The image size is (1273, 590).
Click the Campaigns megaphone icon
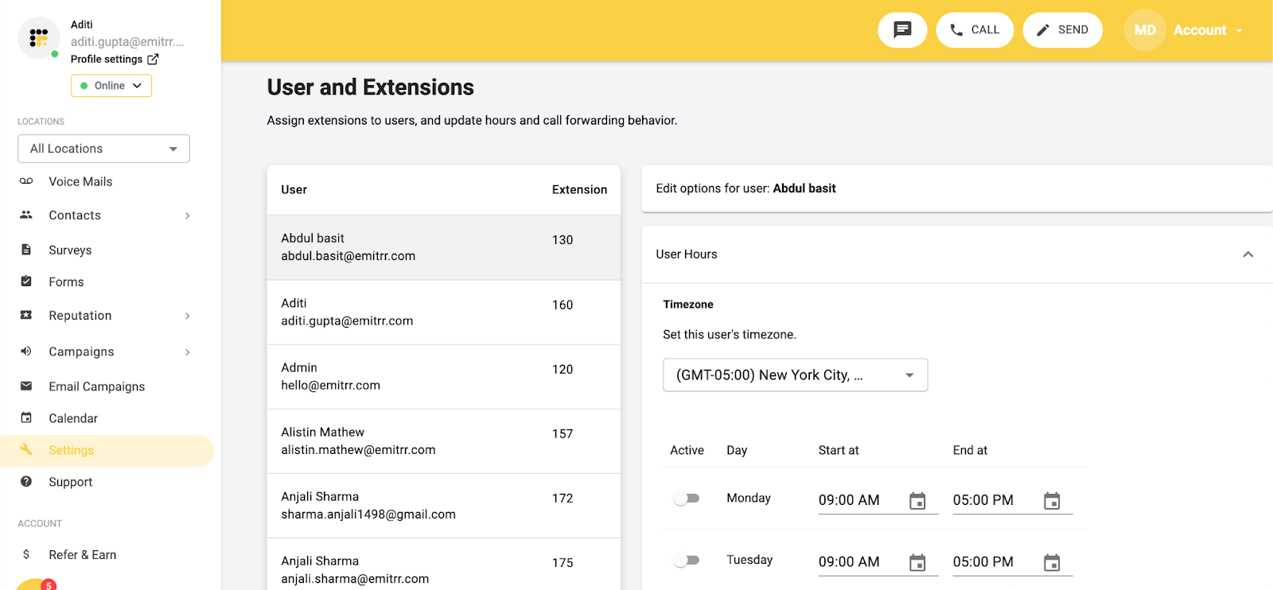coord(26,351)
